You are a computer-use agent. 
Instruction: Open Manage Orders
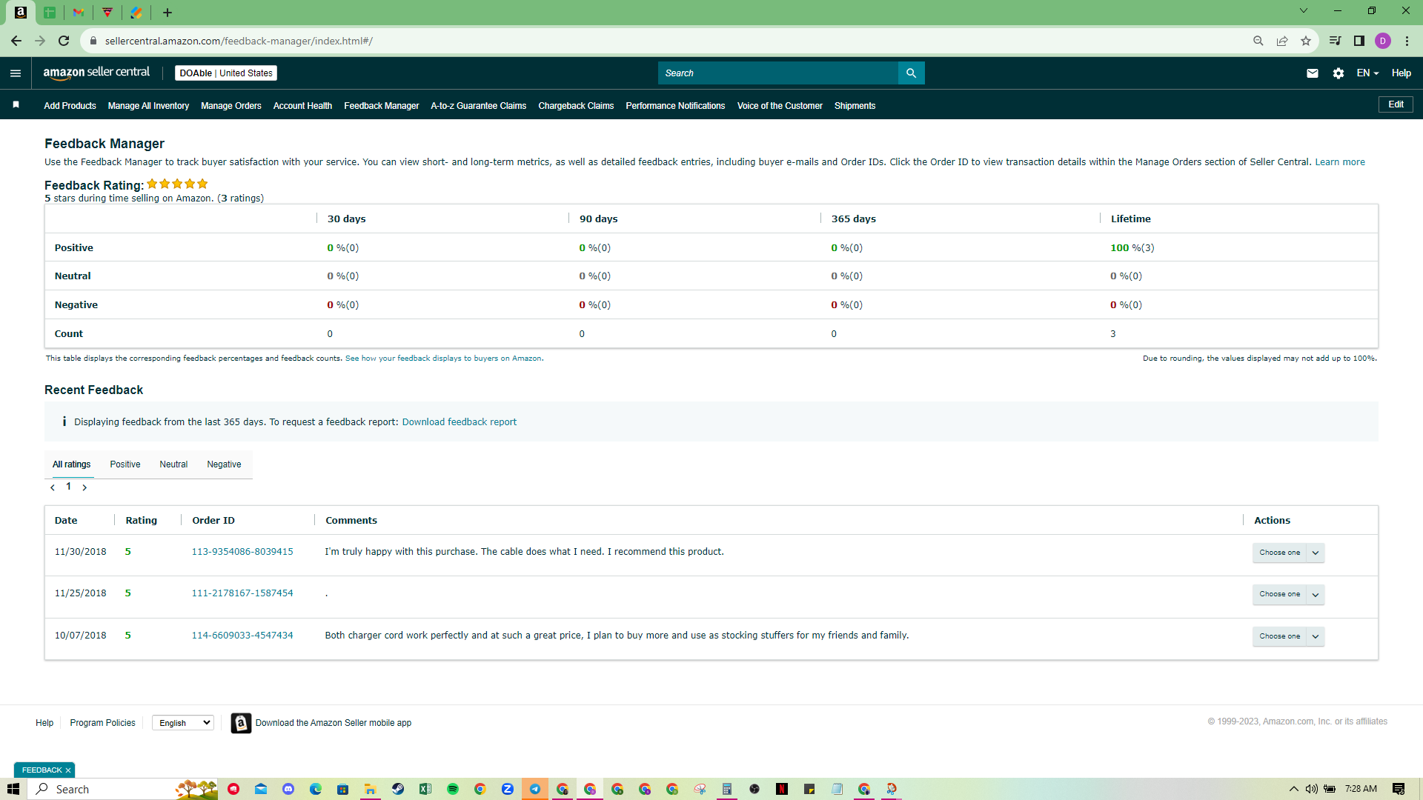(231, 106)
